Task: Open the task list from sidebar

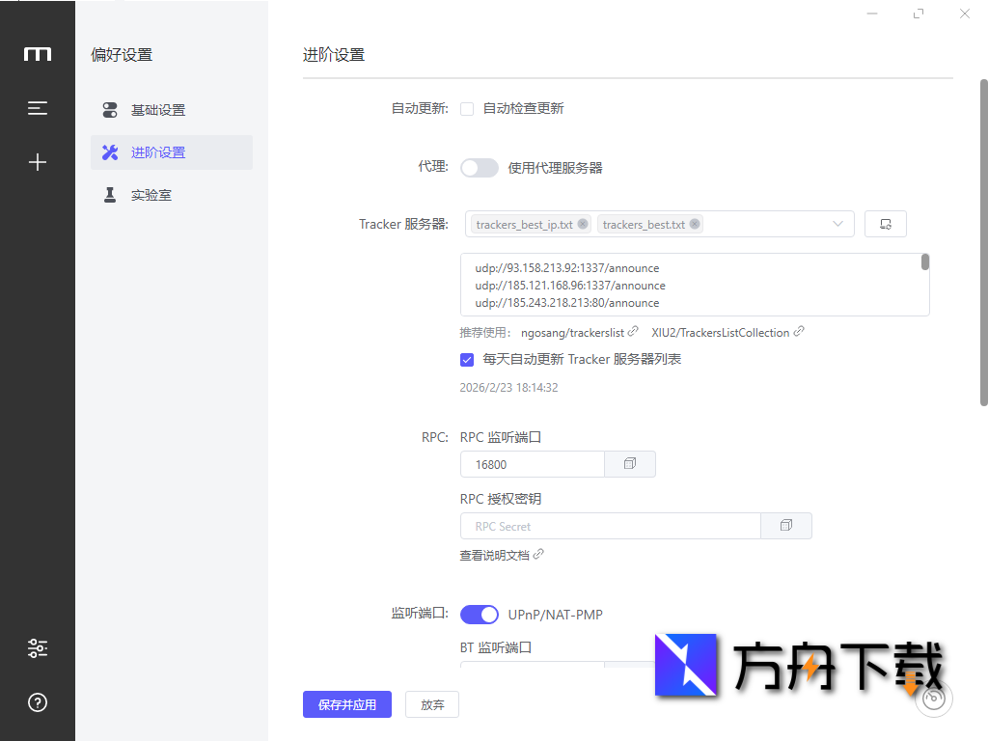Action: (37, 108)
